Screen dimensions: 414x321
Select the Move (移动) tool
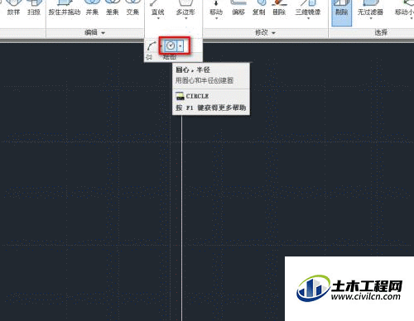[216, 7]
